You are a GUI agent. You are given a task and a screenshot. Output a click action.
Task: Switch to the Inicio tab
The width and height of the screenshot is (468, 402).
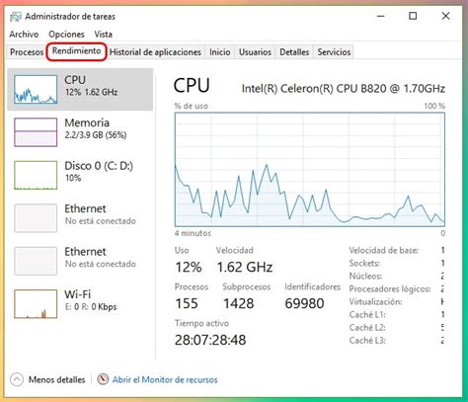click(x=220, y=52)
